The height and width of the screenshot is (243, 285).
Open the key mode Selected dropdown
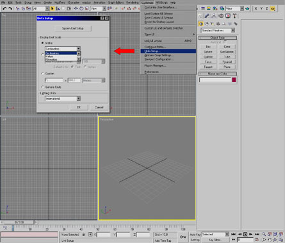(215, 234)
